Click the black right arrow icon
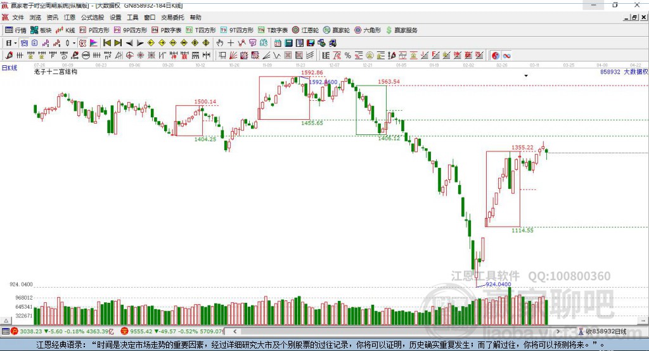Viewport: 649px width, 351px height. coord(140,43)
